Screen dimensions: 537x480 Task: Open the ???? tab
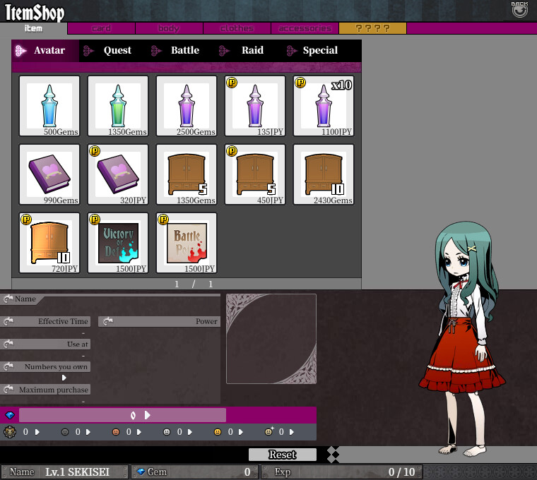[x=372, y=28]
